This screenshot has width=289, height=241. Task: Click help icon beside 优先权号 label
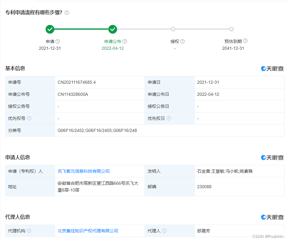[x=29, y=118]
